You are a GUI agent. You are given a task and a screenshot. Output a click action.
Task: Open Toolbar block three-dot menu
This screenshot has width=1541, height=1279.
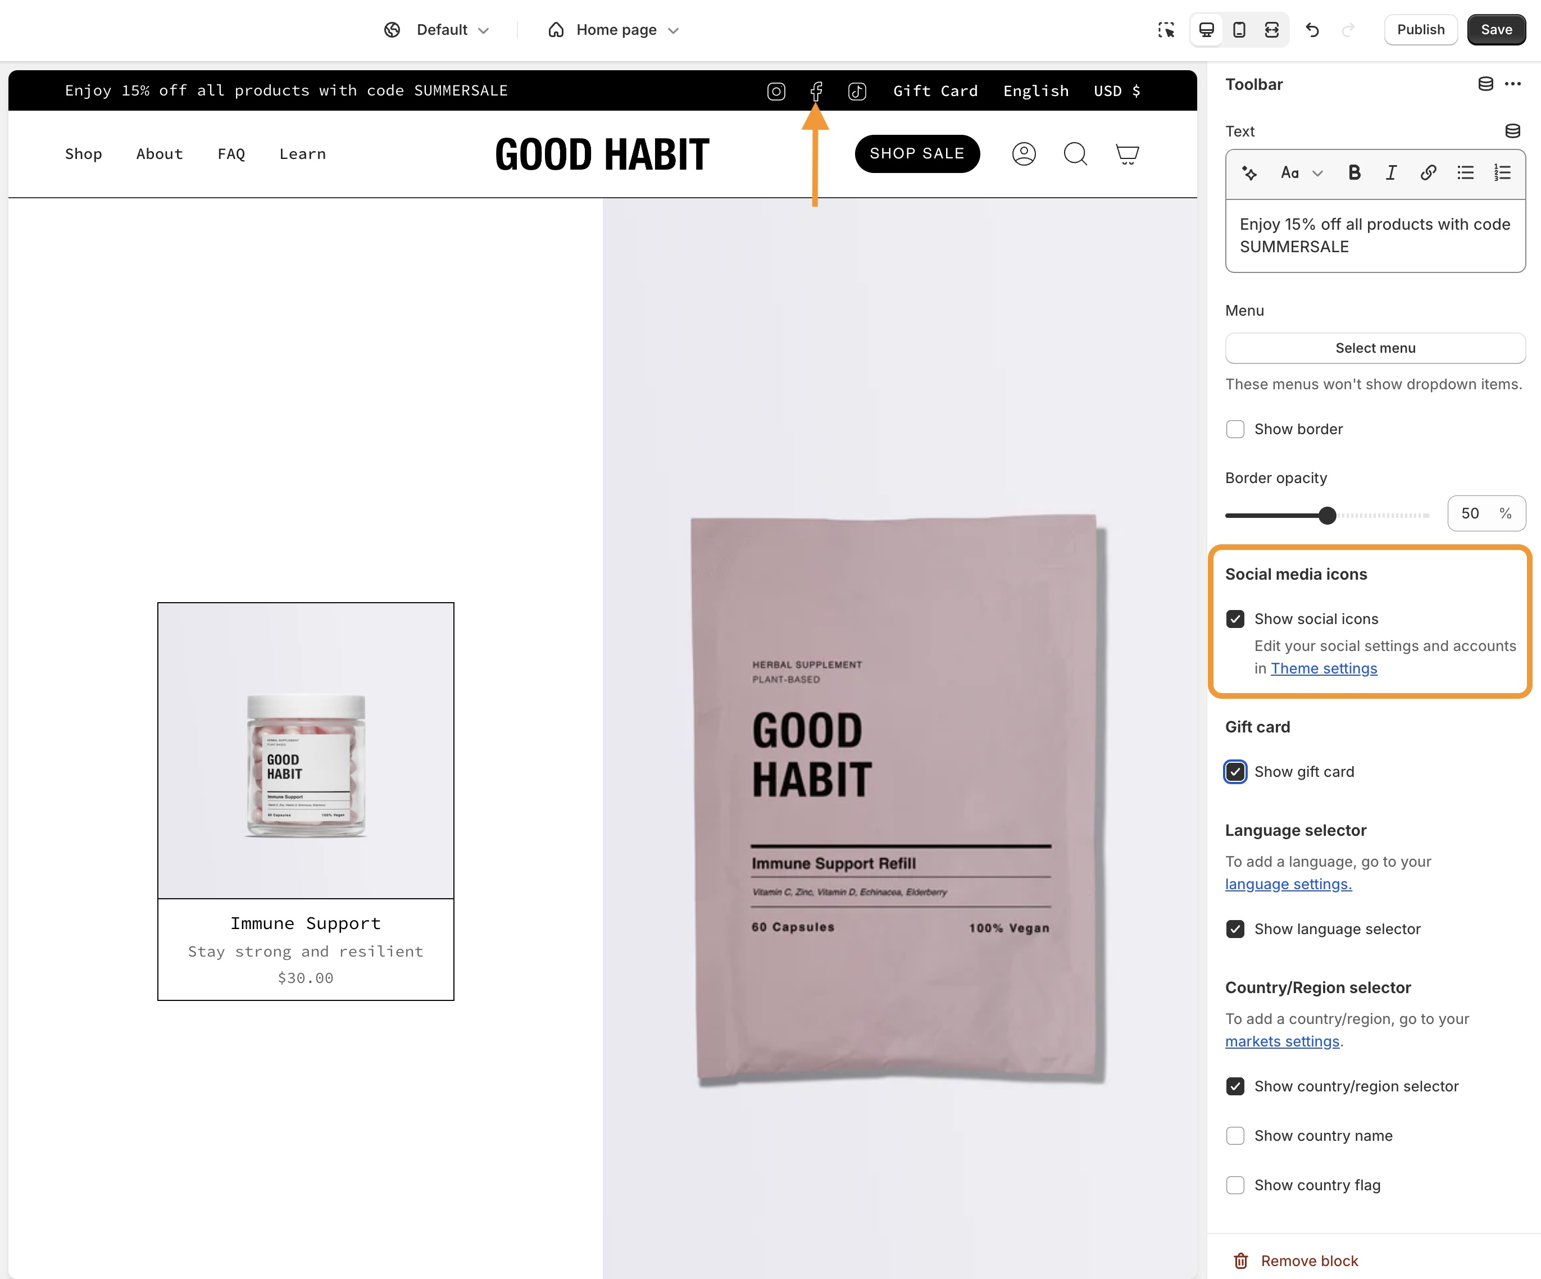point(1513,84)
